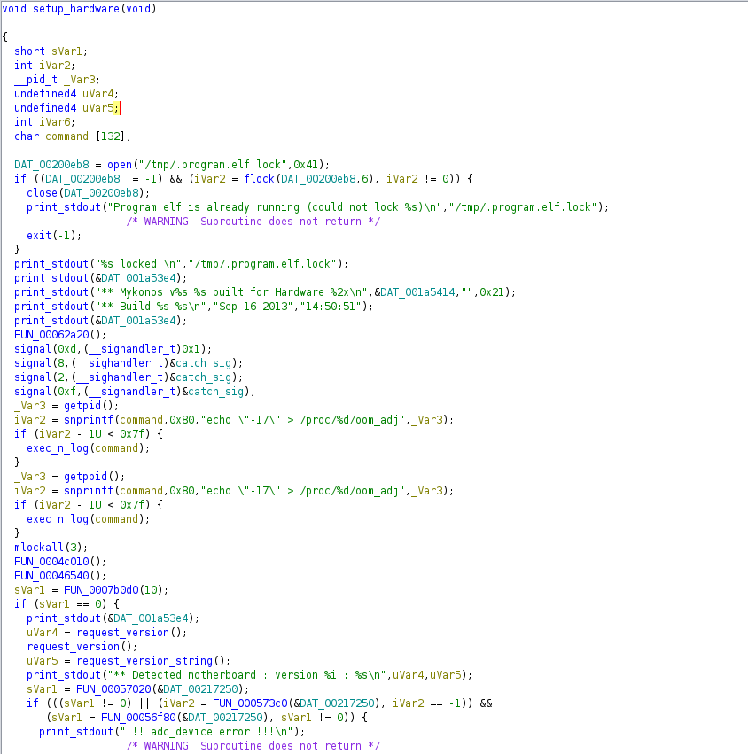Click the FUN_00046540 function call
Screen dimensions: 748x754
(51, 576)
